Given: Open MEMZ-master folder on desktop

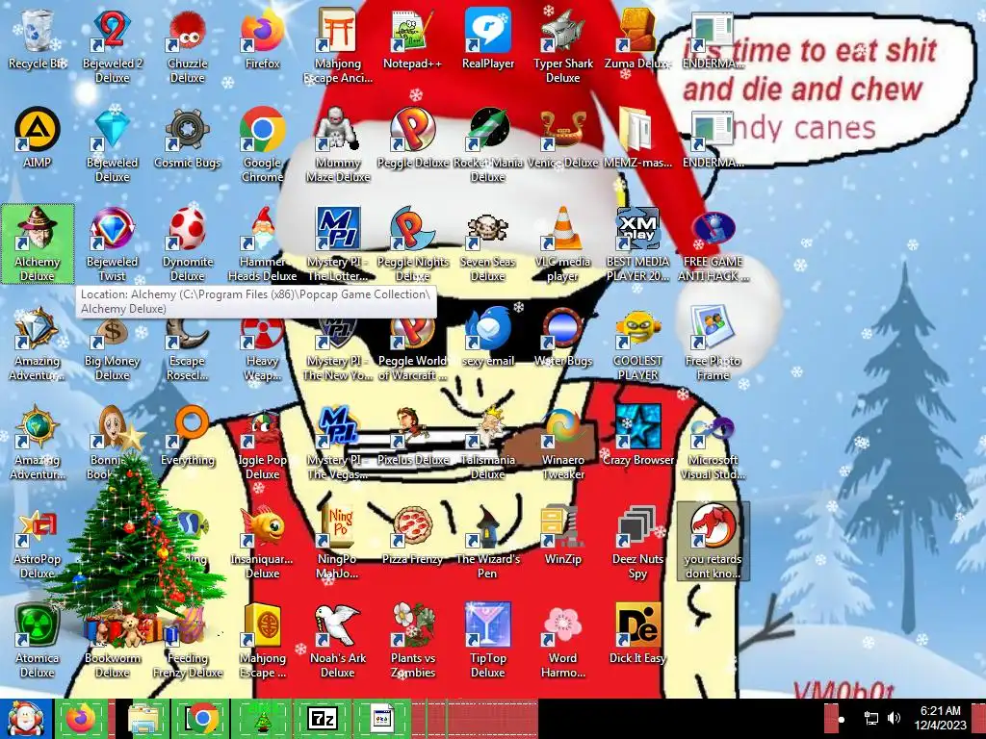Looking at the screenshot, I should pyautogui.click(x=637, y=138).
